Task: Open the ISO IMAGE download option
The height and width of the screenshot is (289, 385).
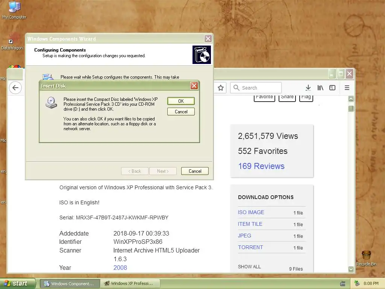Action: pyautogui.click(x=251, y=212)
